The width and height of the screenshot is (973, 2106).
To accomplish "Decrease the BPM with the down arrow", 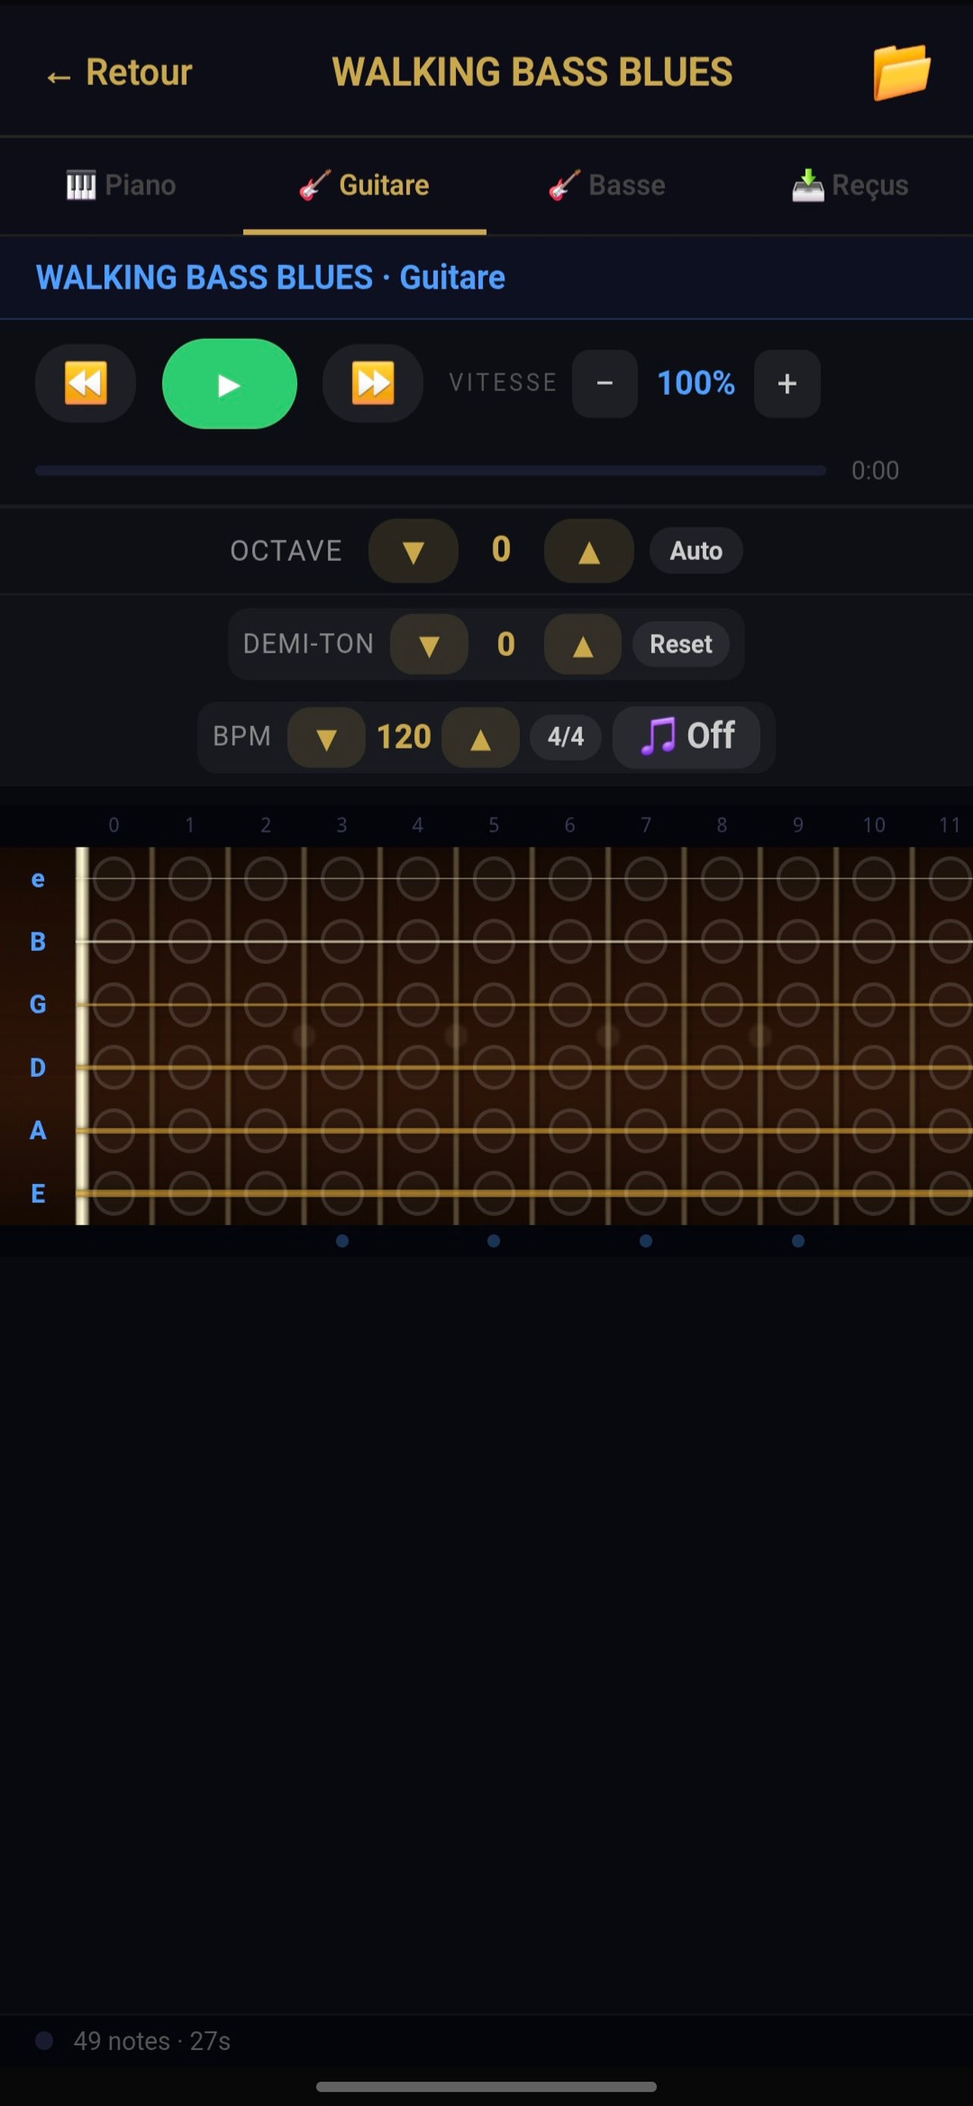I will (x=326, y=737).
